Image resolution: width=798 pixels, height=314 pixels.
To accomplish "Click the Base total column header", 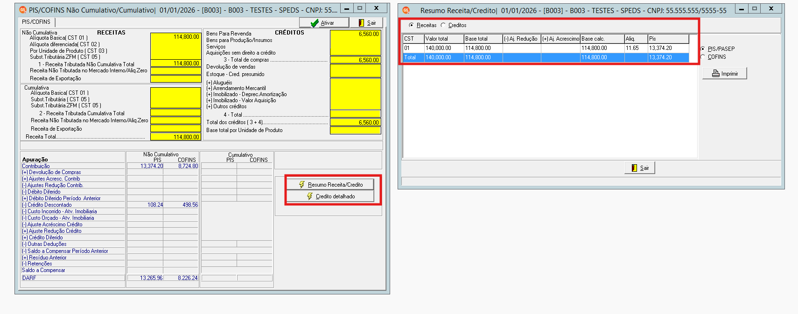I will coord(483,39).
